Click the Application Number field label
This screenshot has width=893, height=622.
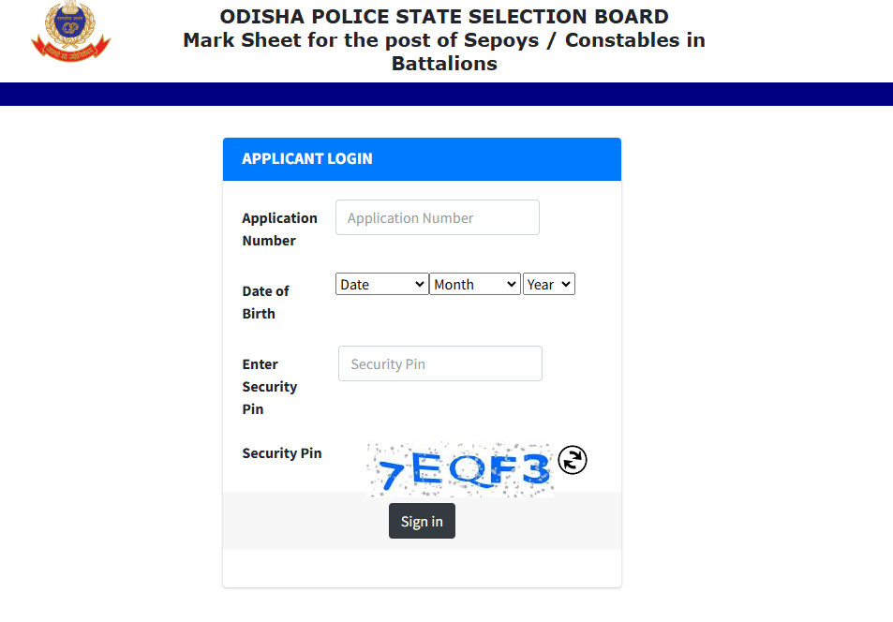(279, 229)
